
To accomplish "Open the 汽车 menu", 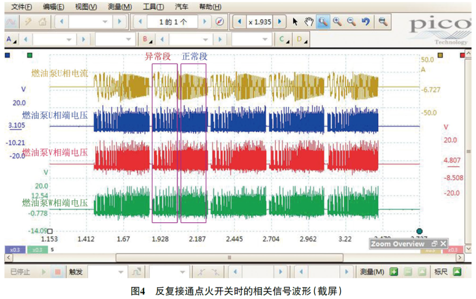I will click(x=182, y=6).
